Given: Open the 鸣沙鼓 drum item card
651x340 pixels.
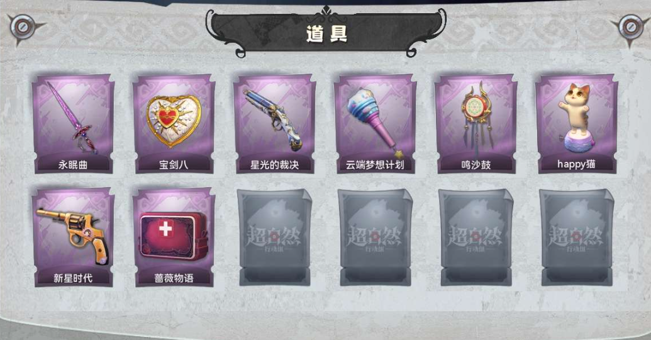Looking at the screenshot, I should 476,124.
